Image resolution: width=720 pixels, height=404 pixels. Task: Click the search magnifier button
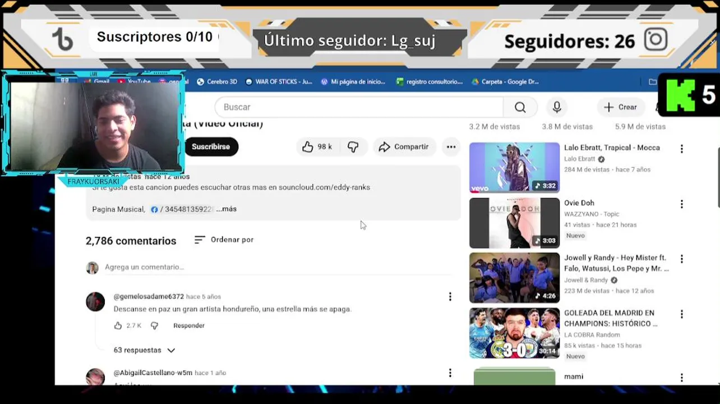(x=520, y=107)
